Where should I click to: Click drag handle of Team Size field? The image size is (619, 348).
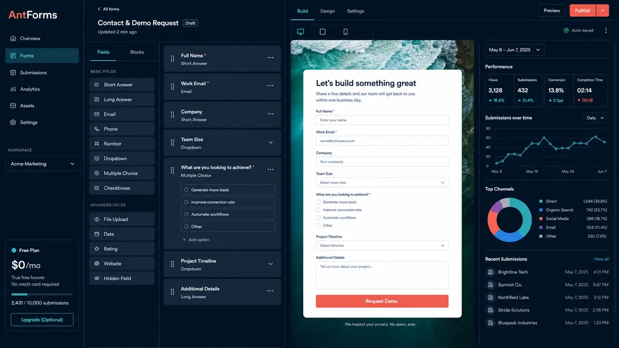pyautogui.click(x=172, y=143)
